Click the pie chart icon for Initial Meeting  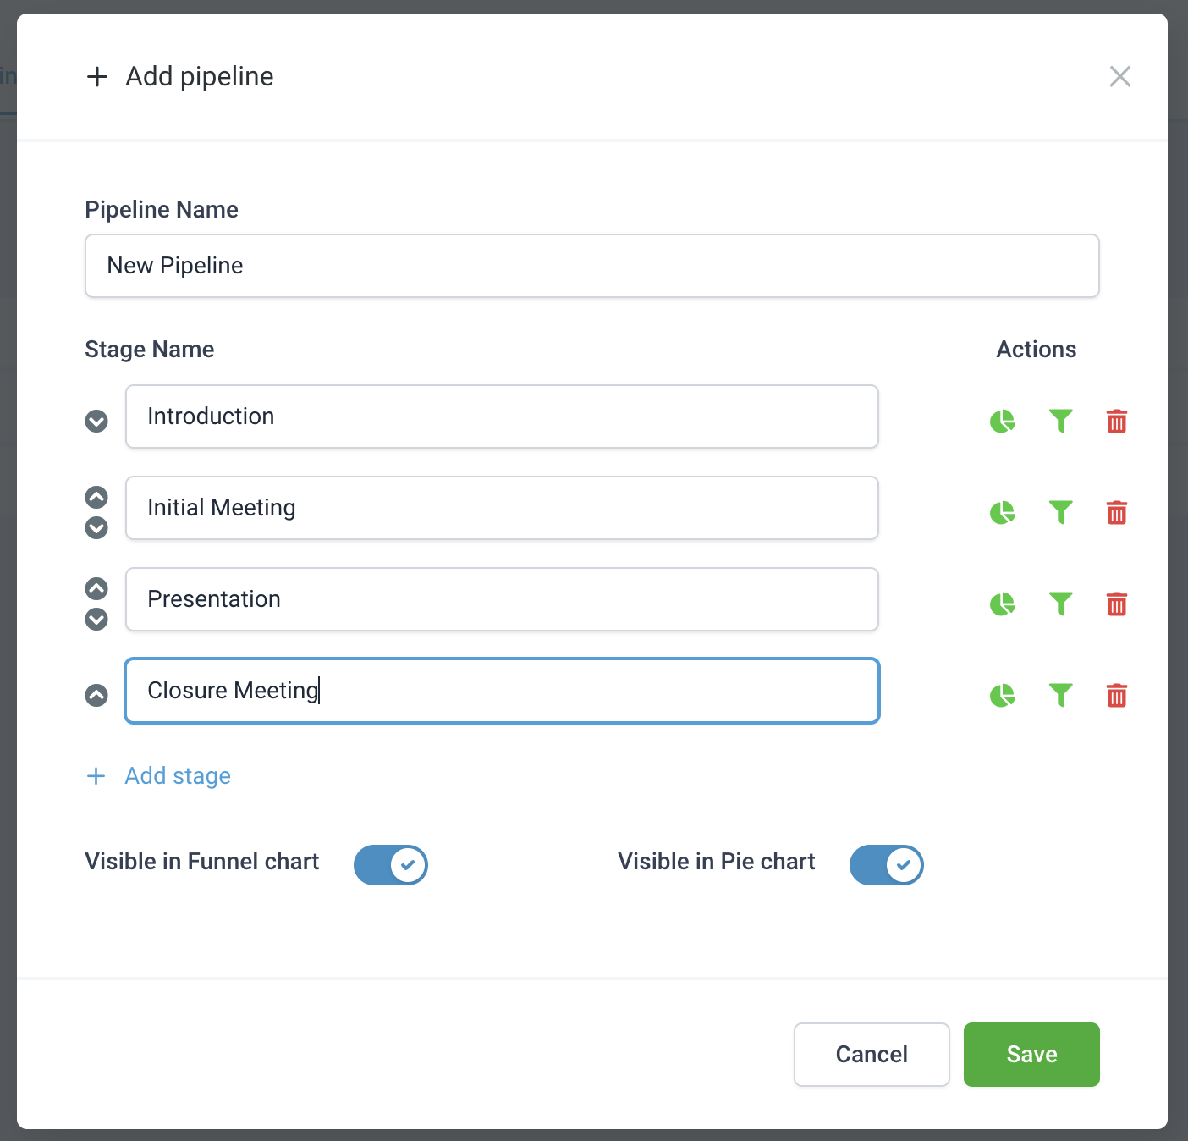[1003, 512]
